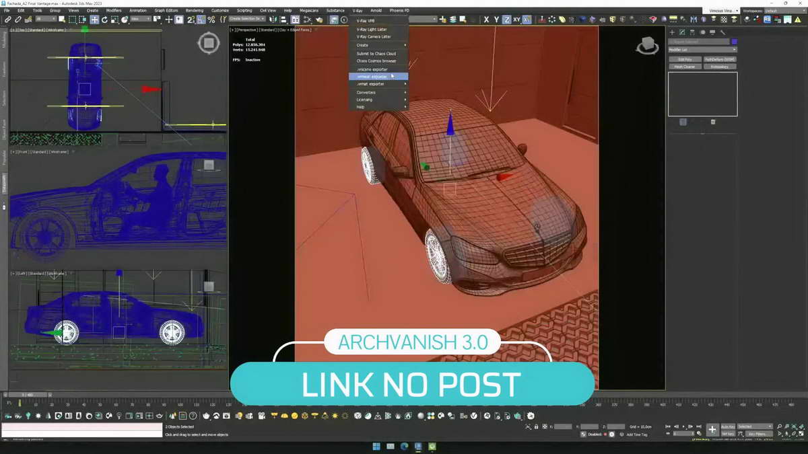
Task: Open the Graph Editors menu
Action: point(166,11)
